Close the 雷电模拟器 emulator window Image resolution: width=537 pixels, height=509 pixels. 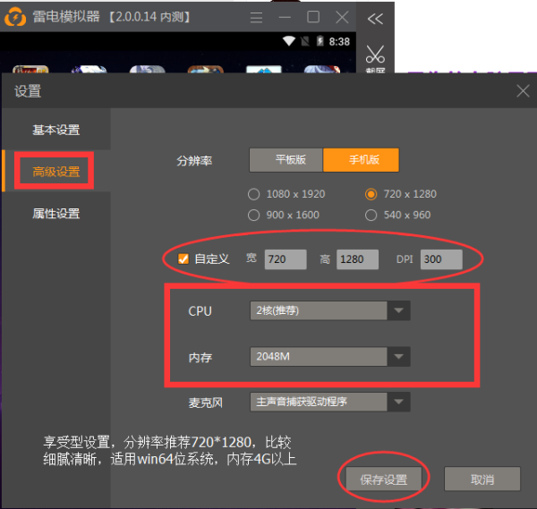[x=342, y=17]
